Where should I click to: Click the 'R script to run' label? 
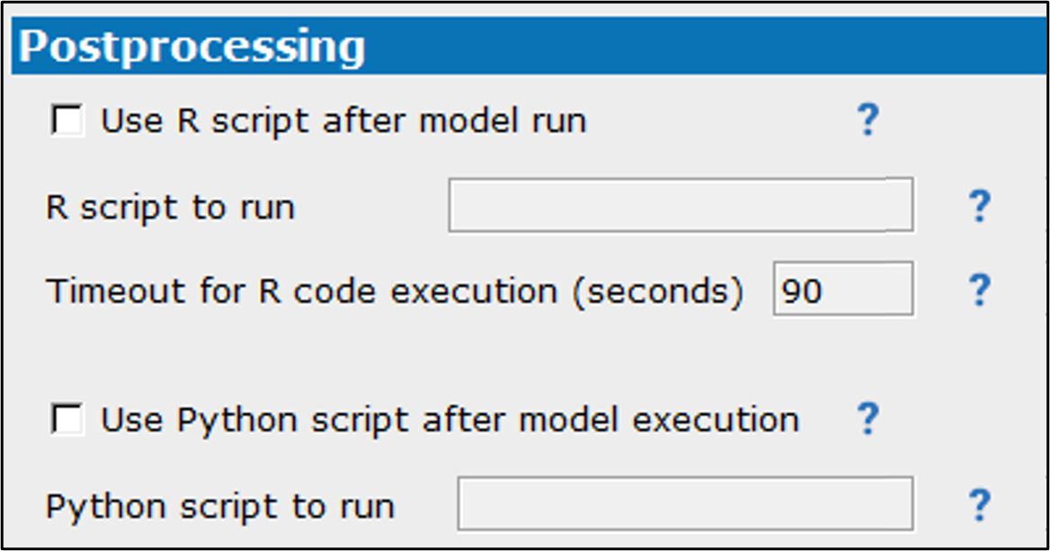[170, 208]
